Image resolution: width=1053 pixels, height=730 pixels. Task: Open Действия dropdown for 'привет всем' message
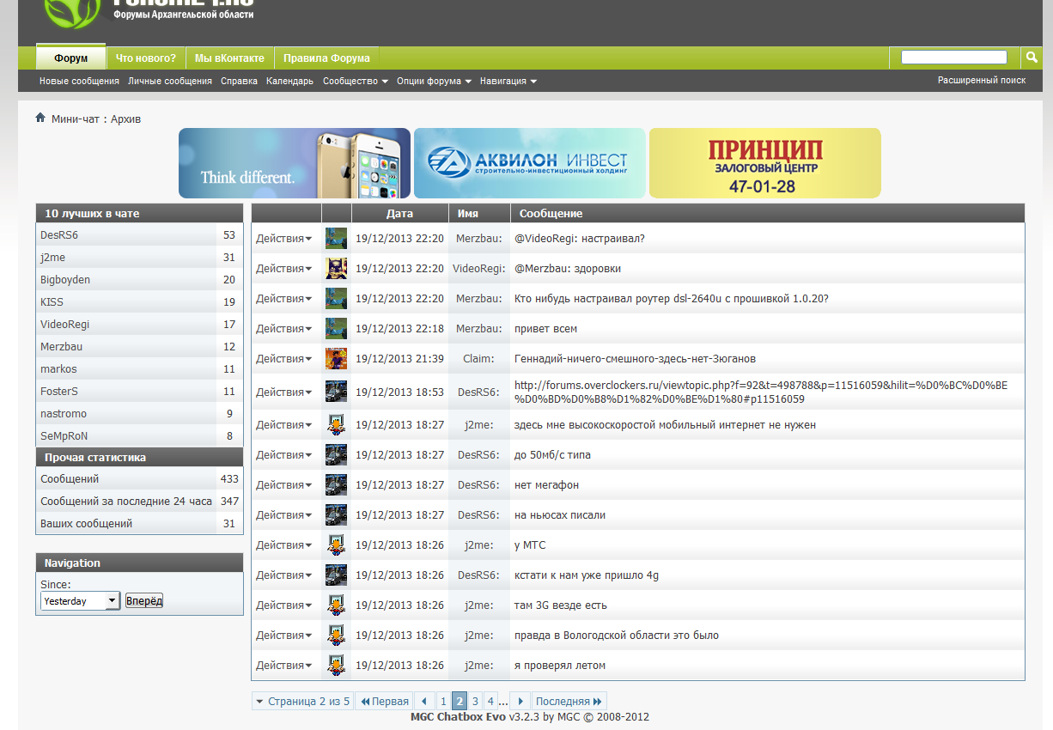(284, 329)
